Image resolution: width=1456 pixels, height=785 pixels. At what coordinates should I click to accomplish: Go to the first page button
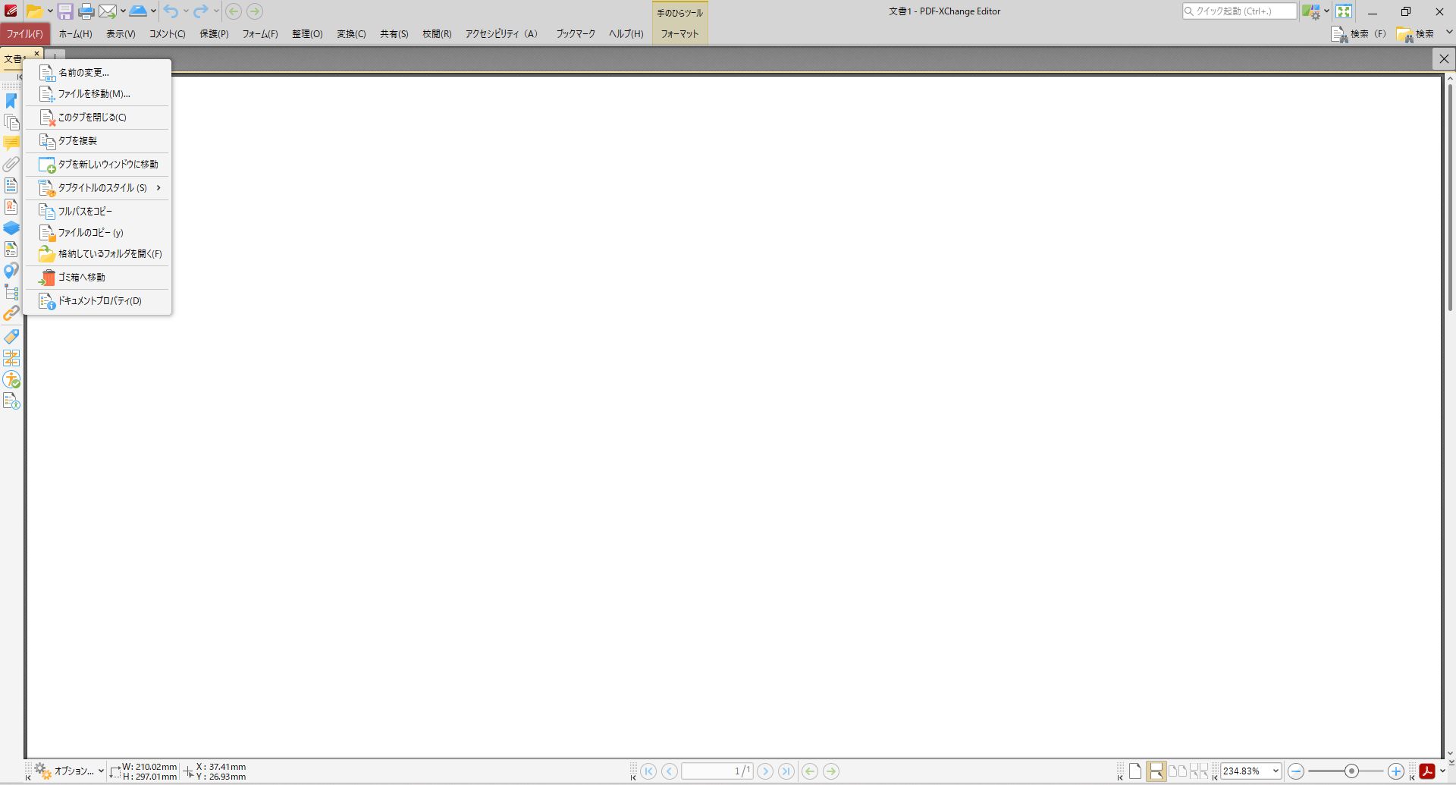click(648, 771)
